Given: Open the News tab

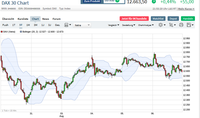Looking at the screenshot, I should [x=46, y=19].
